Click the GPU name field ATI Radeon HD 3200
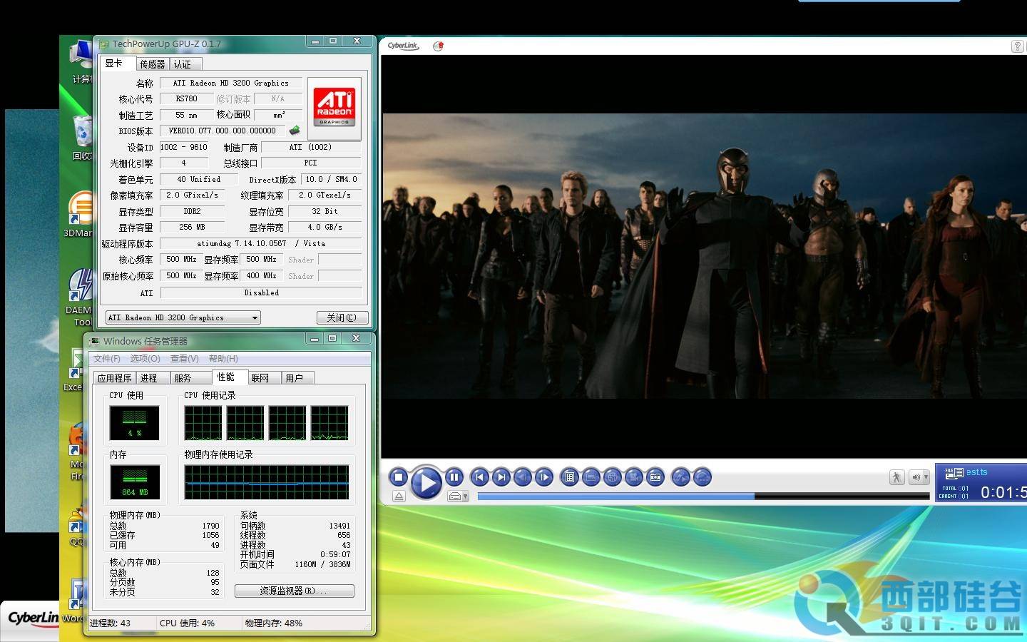The image size is (1027, 642). click(231, 83)
